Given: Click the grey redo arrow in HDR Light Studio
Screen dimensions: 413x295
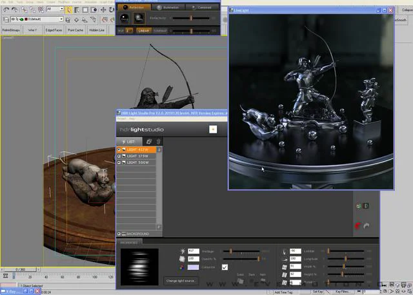Looking at the screenshot, I should pyautogui.click(x=367, y=226).
